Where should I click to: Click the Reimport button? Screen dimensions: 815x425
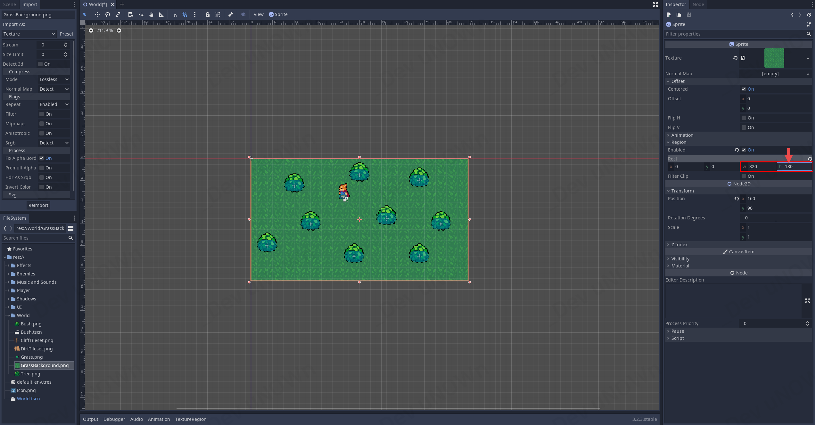tap(38, 205)
